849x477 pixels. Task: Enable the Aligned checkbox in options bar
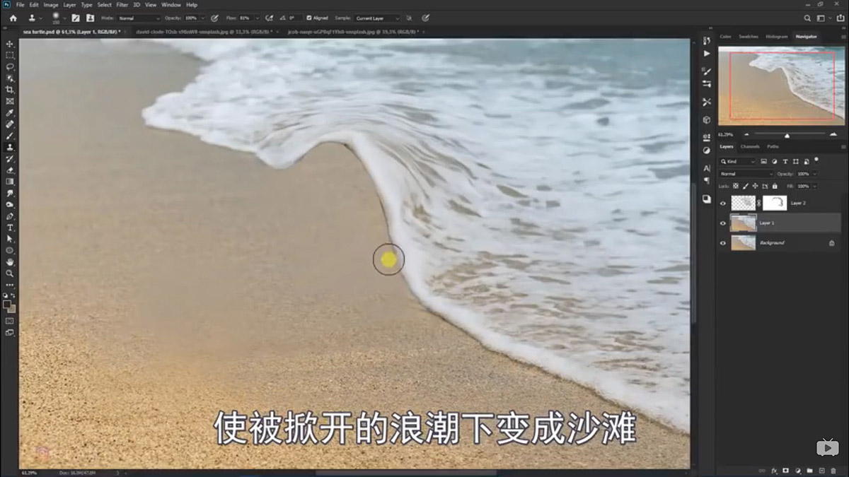click(x=309, y=18)
